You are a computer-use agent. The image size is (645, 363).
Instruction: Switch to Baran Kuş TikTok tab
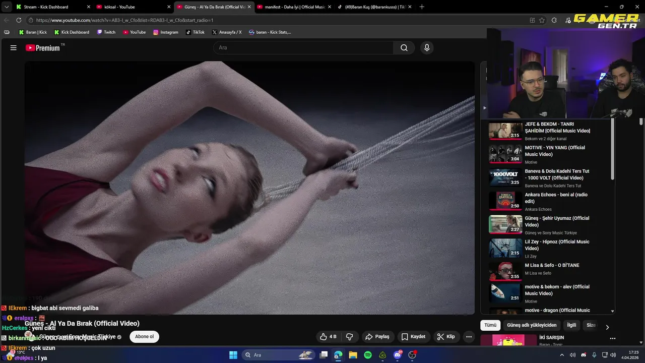374,7
